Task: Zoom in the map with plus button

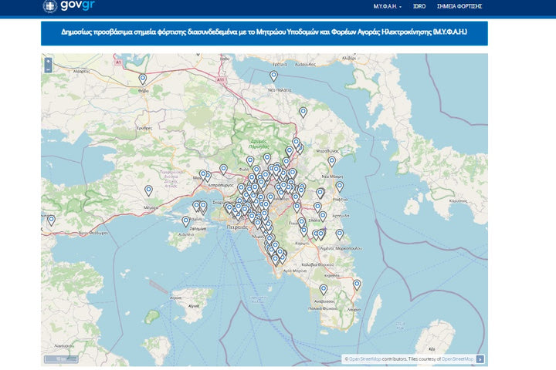Action: click(48, 62)
